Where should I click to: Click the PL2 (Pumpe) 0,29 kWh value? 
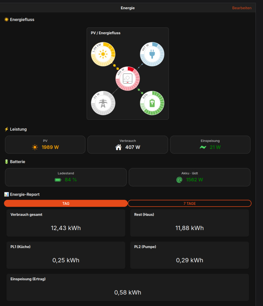tap(190, 260)
